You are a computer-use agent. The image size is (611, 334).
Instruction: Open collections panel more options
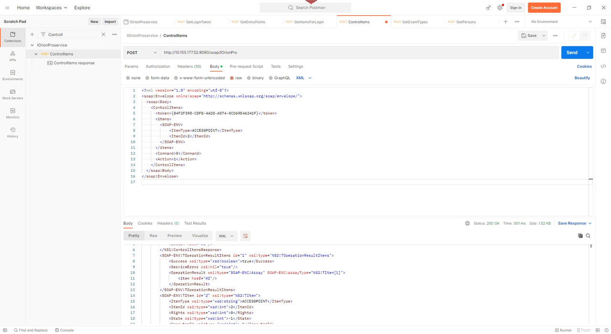(x=115, y=34)
